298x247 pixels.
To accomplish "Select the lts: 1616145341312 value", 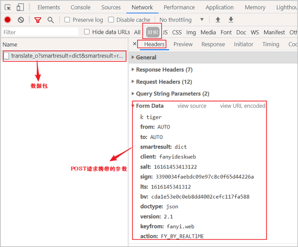I will [x=166, y=187].
